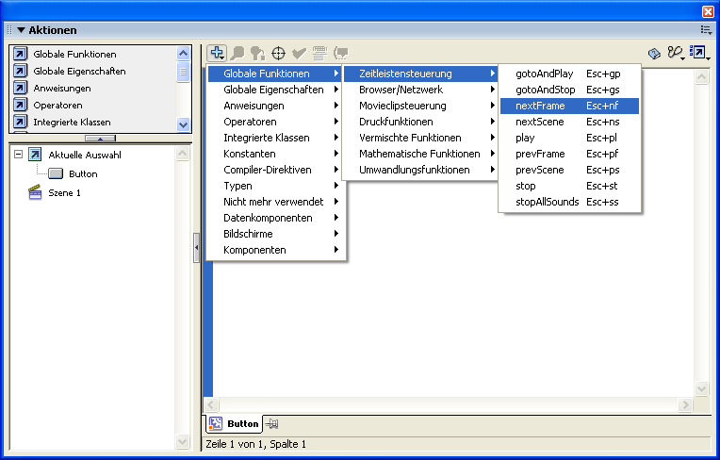Viewport: 720px width, 460px height.
Task: Open the debug options icon
Action: point(676,54)
